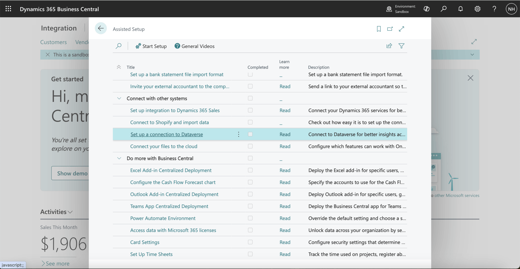520x269 pixels.
Task: Expand the dialog with the diagonal arrows icon
Action: tap(401, 29)
